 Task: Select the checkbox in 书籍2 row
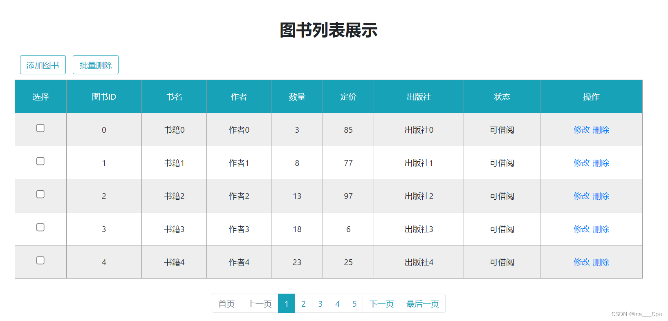(40, 194)
